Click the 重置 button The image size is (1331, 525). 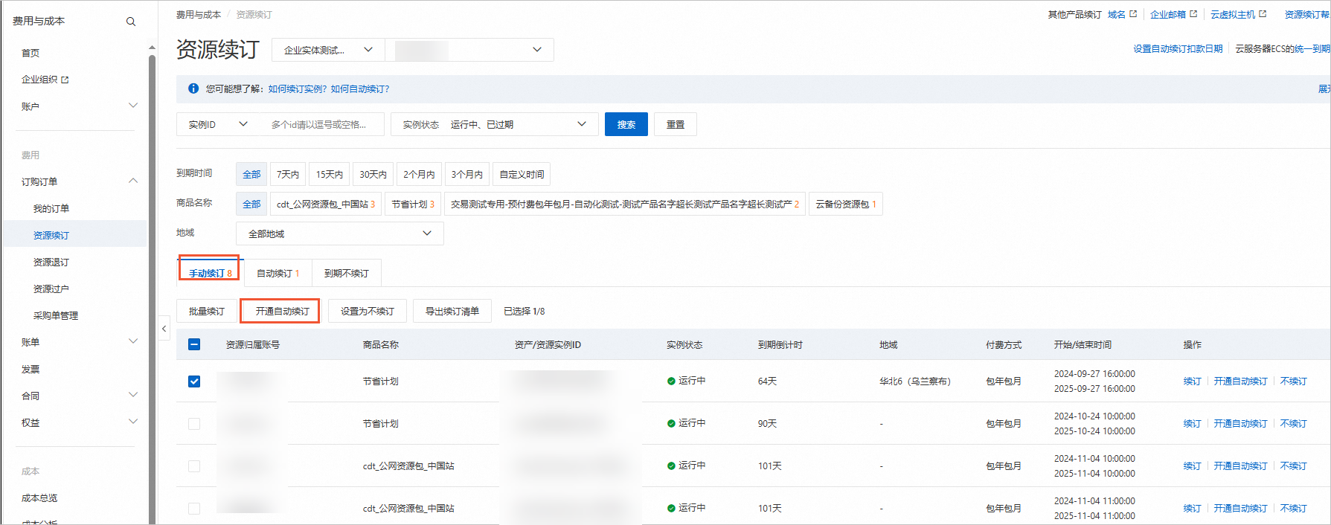[676, 124]
